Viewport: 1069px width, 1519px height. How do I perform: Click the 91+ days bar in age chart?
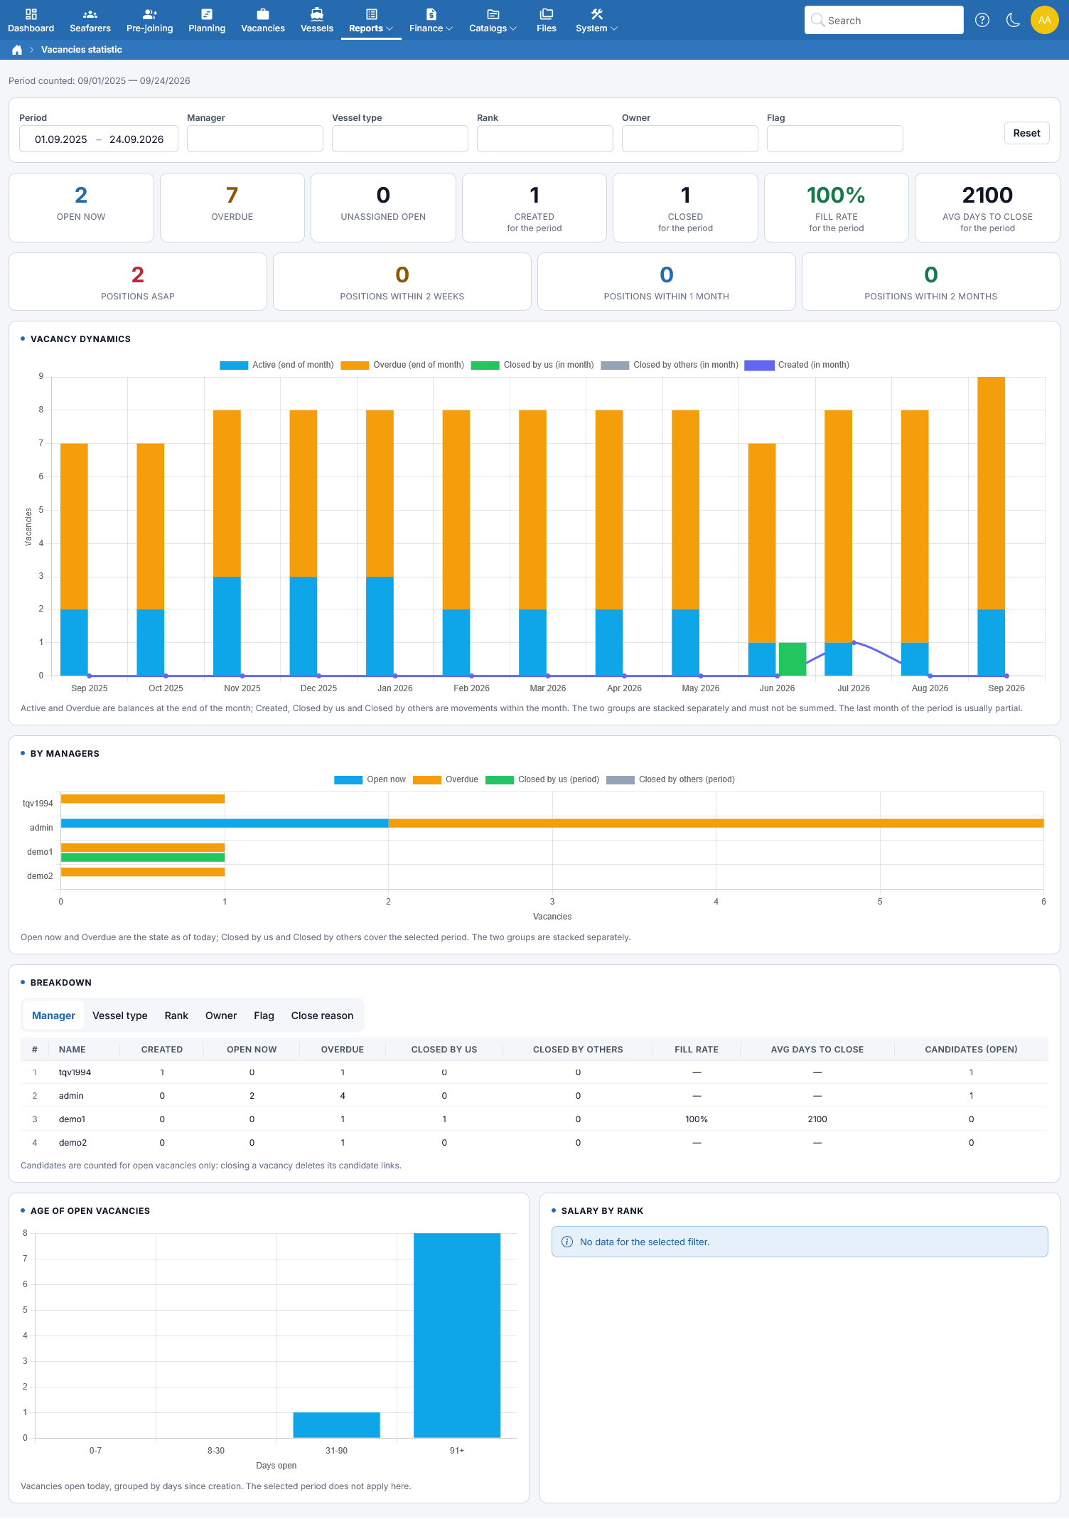coord(457,1336)
